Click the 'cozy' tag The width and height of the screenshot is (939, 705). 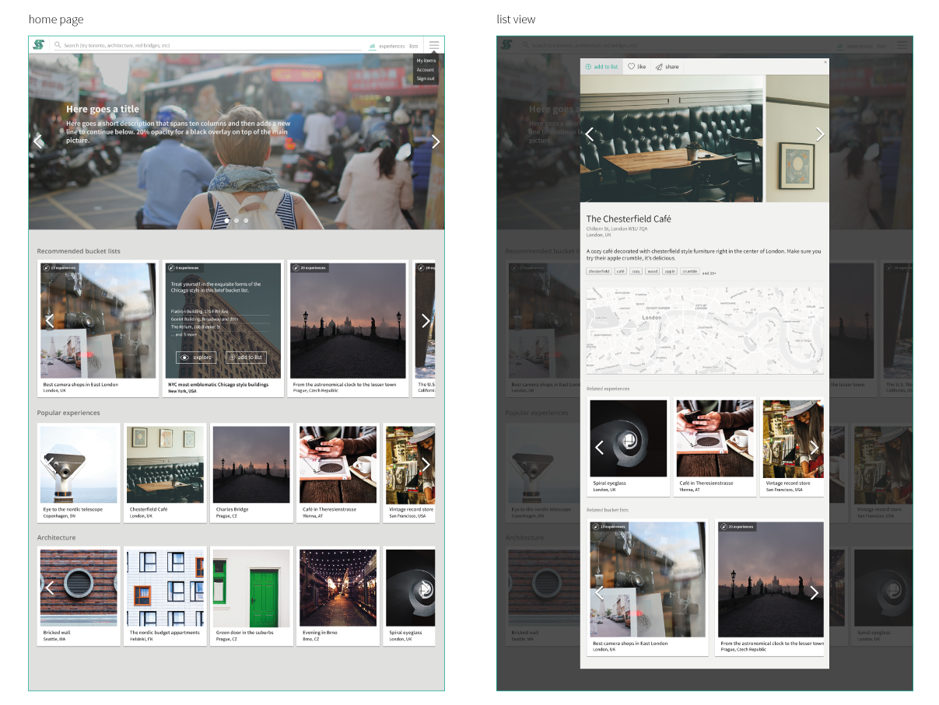pos(636,271)
